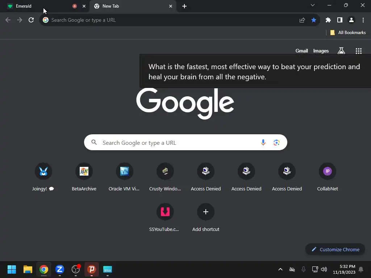Open the network tray icon
The width and height of the screenshot is (371, 278).
pos(315,269)
